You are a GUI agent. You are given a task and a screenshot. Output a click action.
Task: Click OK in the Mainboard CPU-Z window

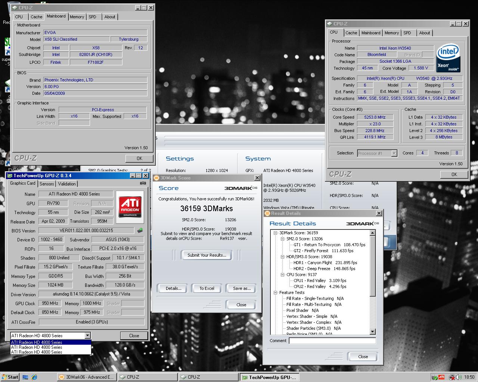point(139,159)
